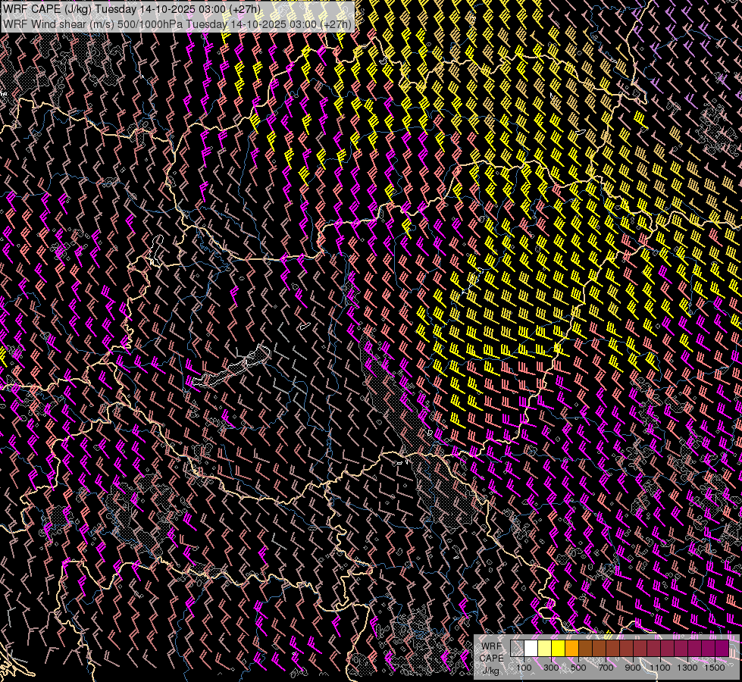The width and height of the screenshot is (742, 682).
Task: Click the 300 tick label in legend
Action: (x=551, y=668)
